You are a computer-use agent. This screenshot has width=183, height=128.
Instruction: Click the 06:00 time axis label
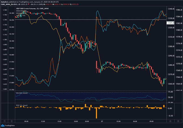tap(135, 121)
